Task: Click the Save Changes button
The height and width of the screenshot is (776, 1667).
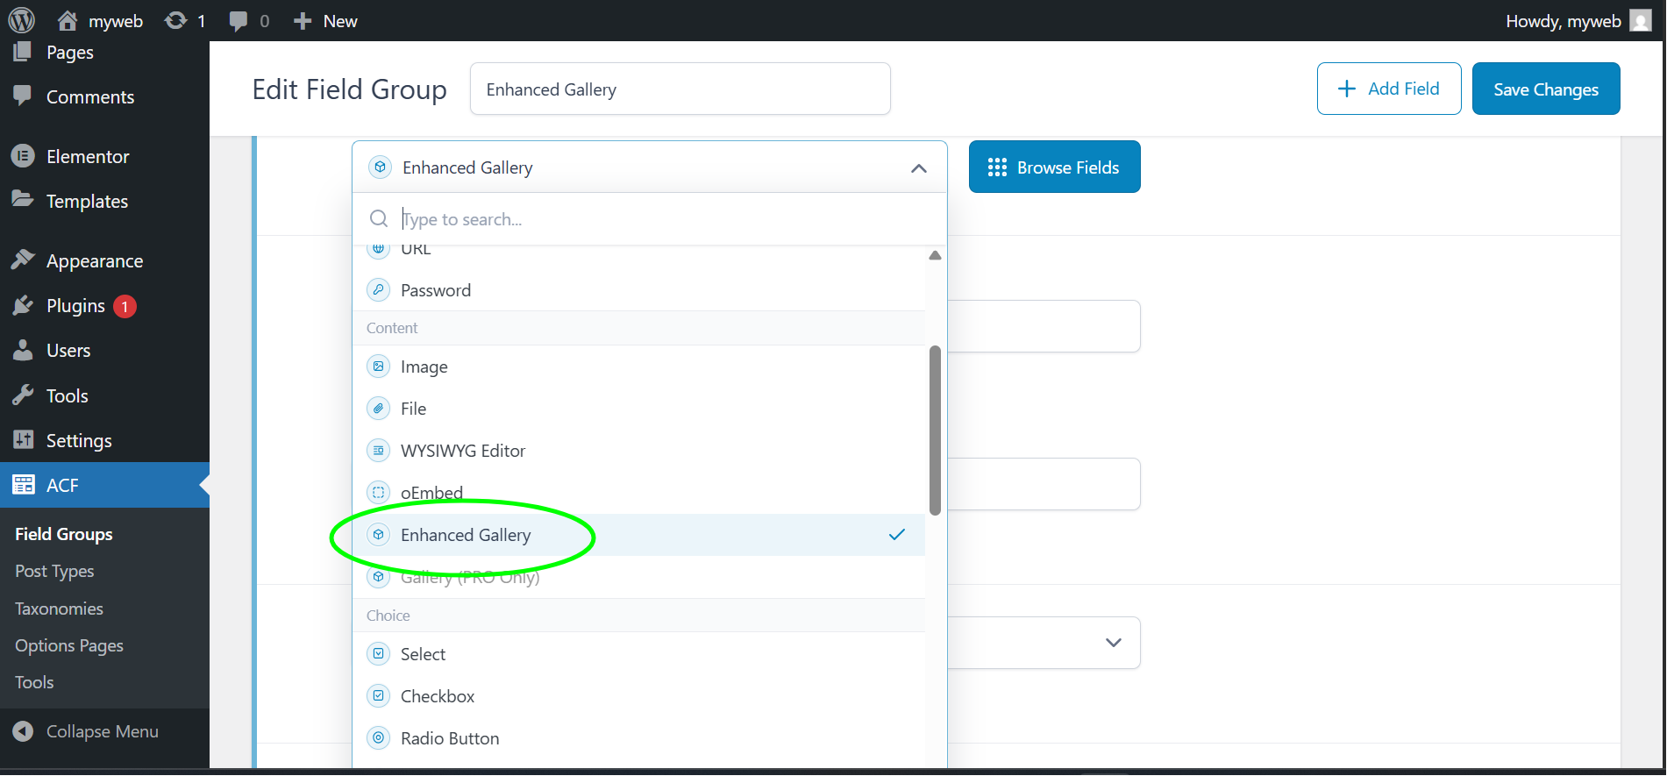Action: (x=1545, y=89)
